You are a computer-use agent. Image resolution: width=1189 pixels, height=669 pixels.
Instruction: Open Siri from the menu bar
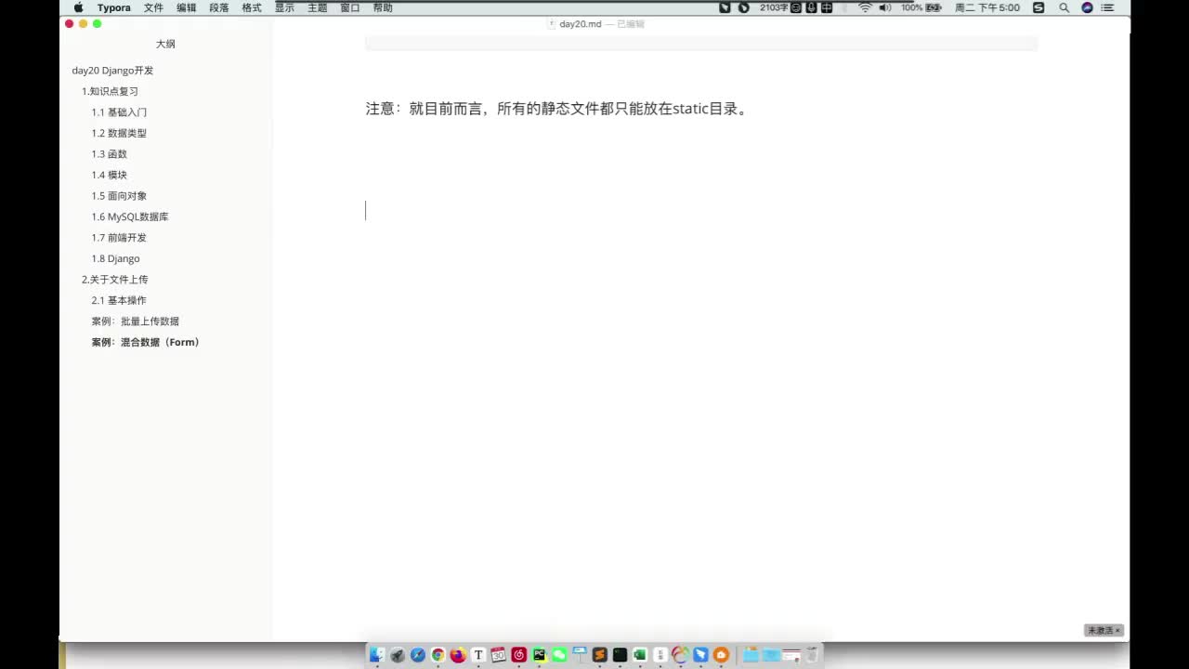pos(1087,7)
